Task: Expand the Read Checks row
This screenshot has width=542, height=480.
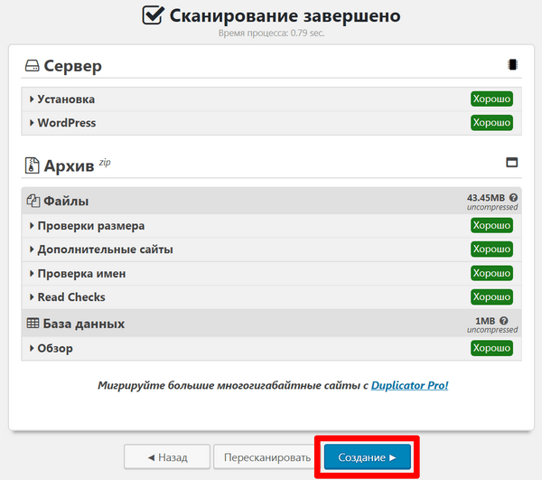Action: click(x=271, y=297)
